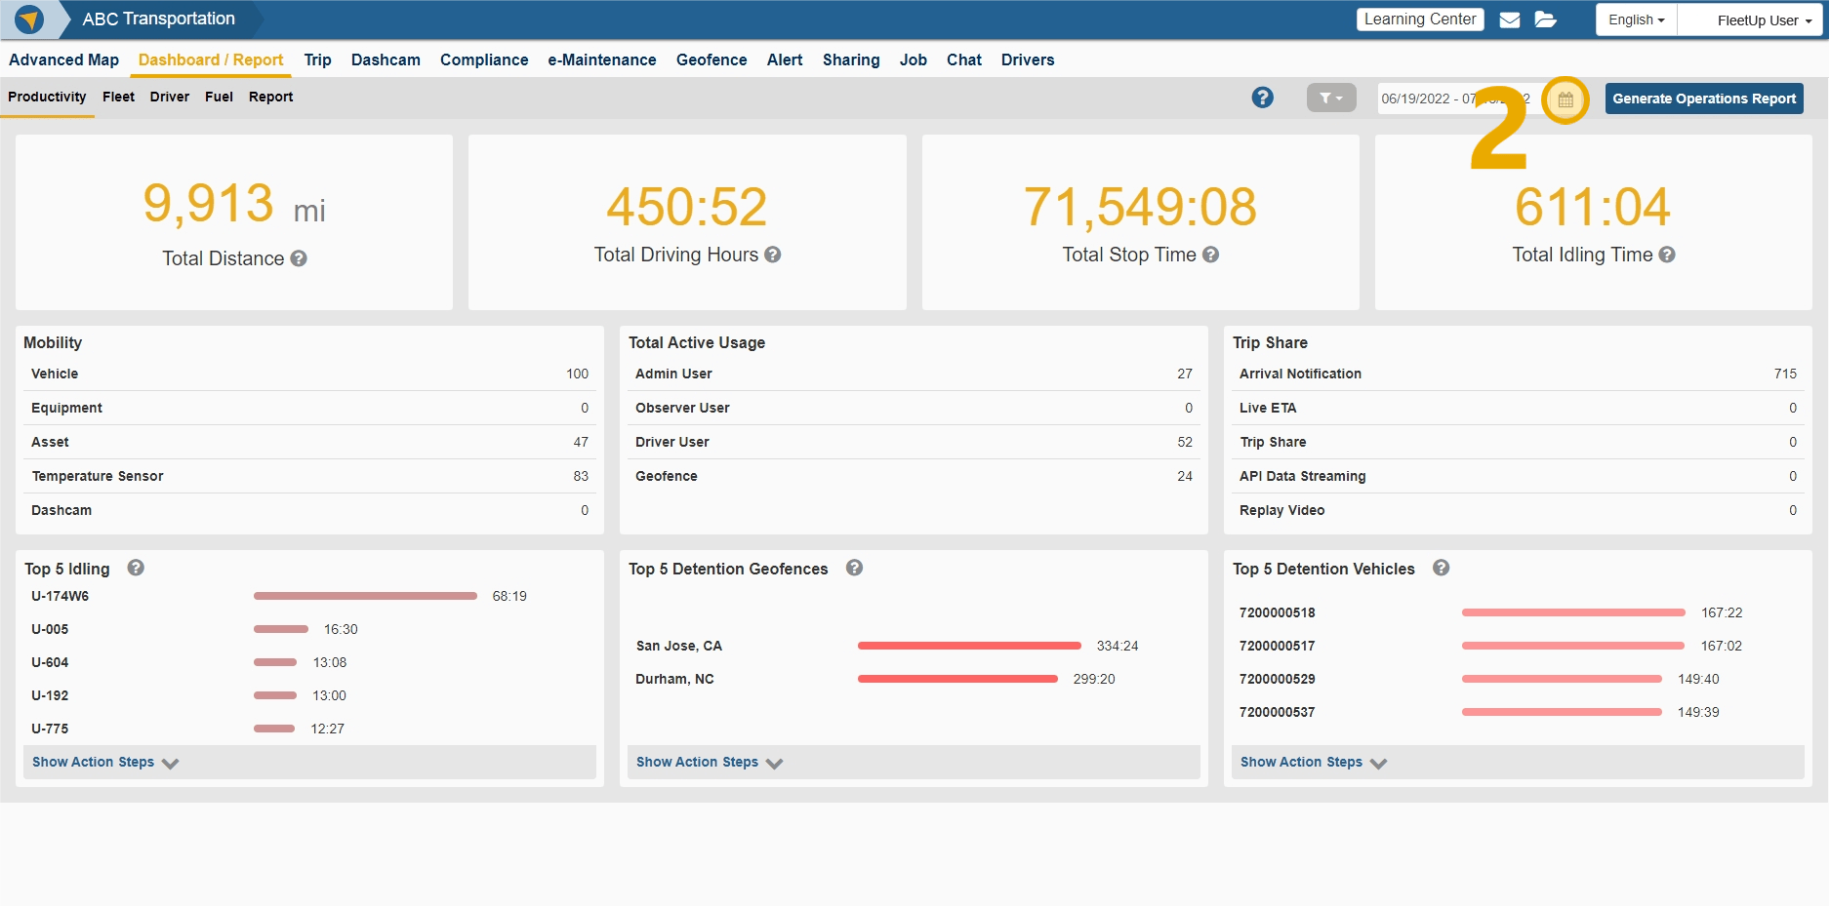1830x907 pixels.
Task: Click Generate Operations Report
Action: point(1704,99)
